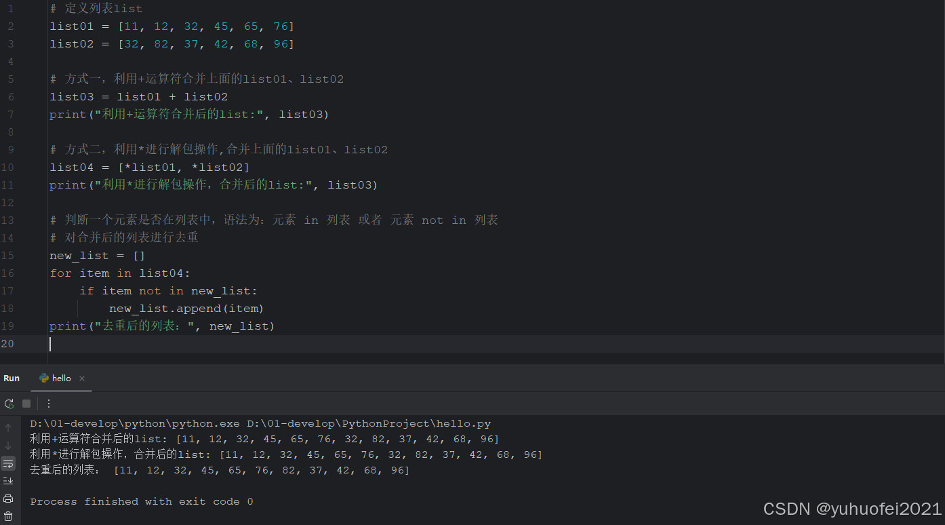Jump down the stack trace arrow
Screen dimensions: 945x525
[8, 446]
